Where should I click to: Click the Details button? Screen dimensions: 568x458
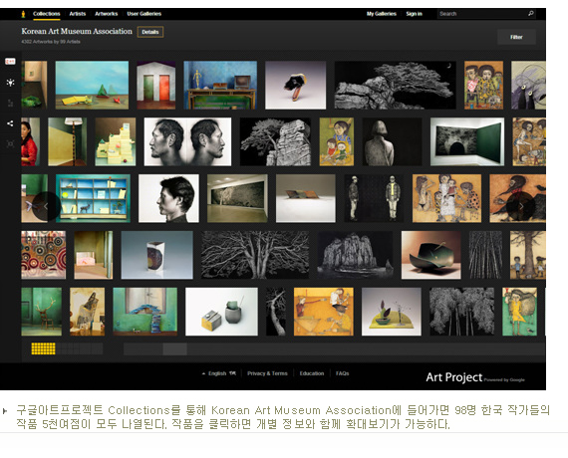150,32
